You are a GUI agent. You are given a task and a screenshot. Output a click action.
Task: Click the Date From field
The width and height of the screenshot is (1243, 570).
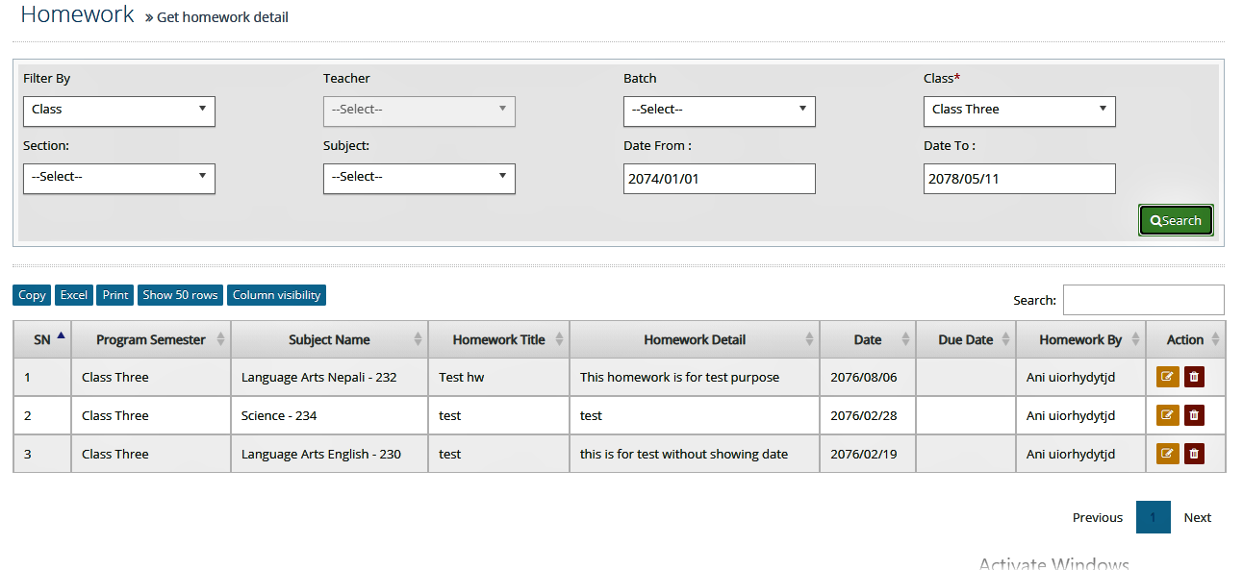(720, 179)
